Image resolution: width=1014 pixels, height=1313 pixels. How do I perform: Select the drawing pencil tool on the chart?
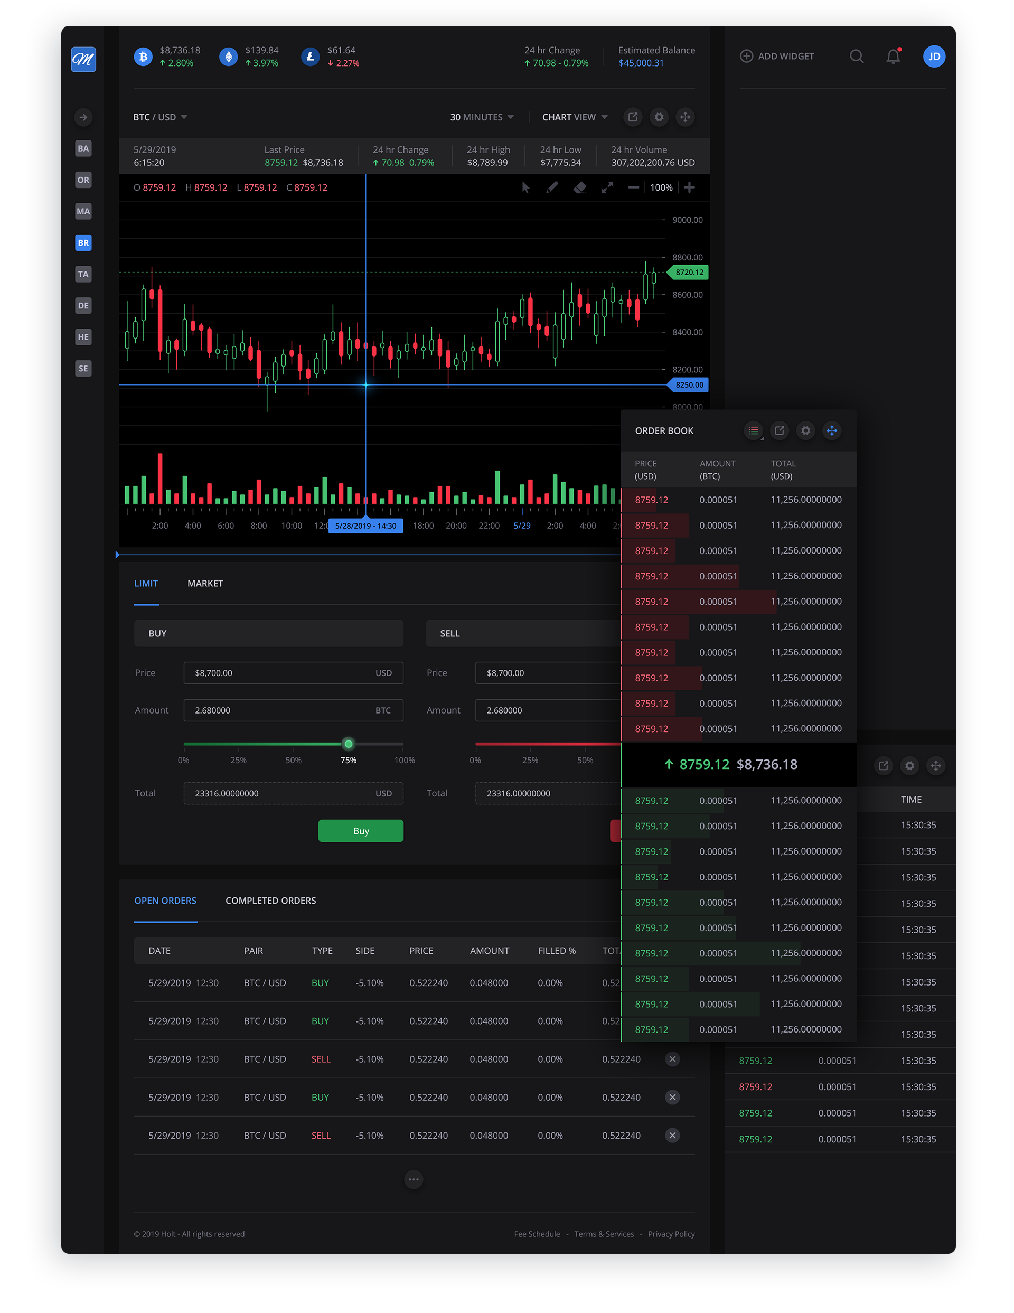coord(552,187)
